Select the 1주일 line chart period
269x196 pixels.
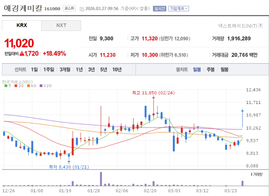tap(49, 70)
